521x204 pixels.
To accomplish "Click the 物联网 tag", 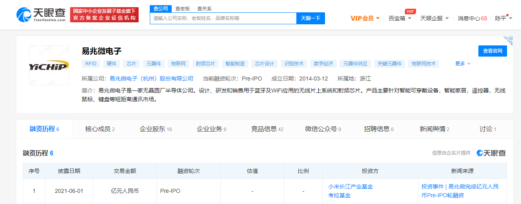I will (178, 64).
